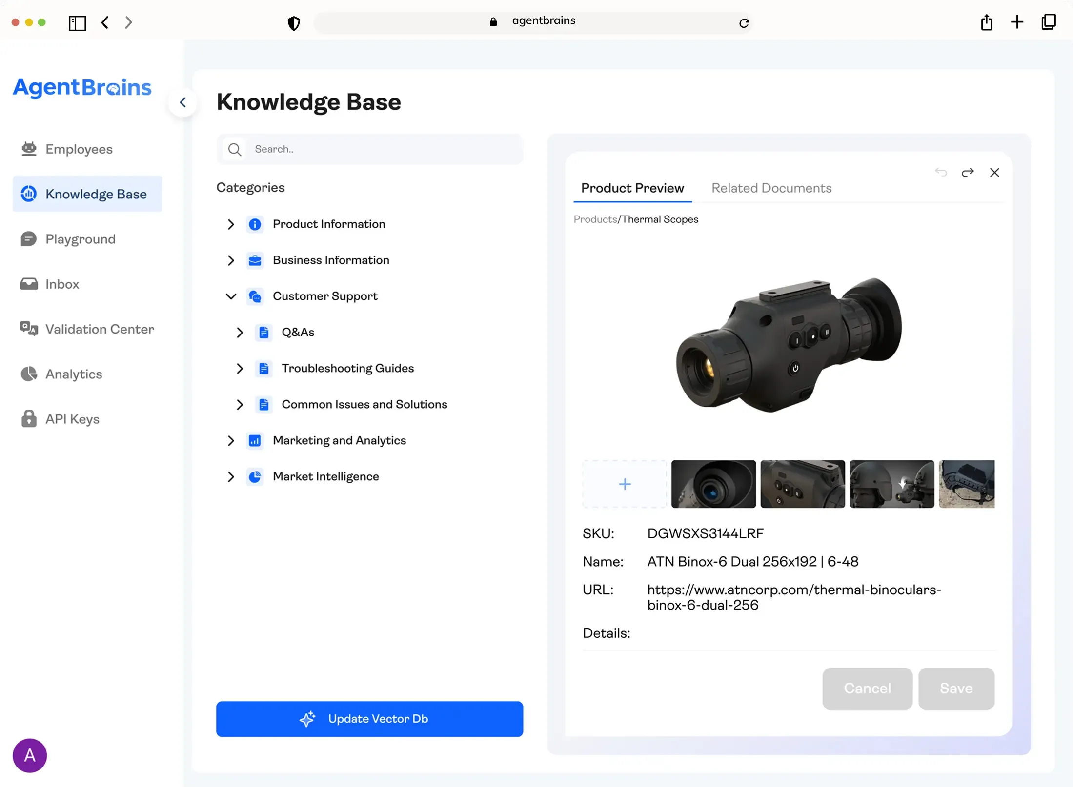
Task: Expand Common Issues and Solutions
Action: (240, 405)
